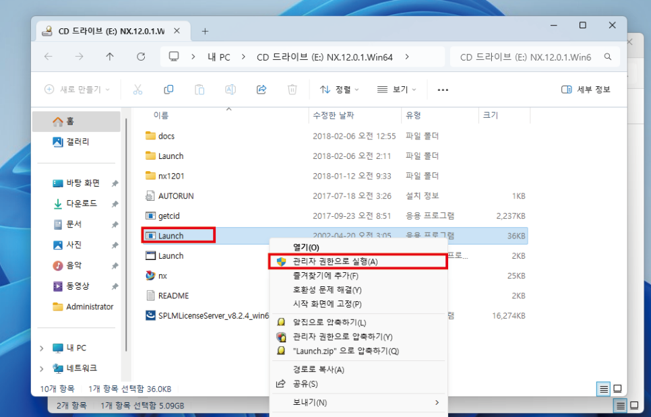Choose 관리자 권한으로 압축하기(Y)
The width and height of the screenshot is (651, 417).
(x=359, y=337)
